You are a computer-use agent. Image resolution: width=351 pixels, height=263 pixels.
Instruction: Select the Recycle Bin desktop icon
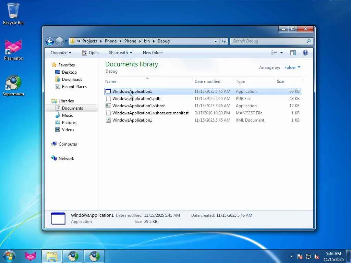13,14
